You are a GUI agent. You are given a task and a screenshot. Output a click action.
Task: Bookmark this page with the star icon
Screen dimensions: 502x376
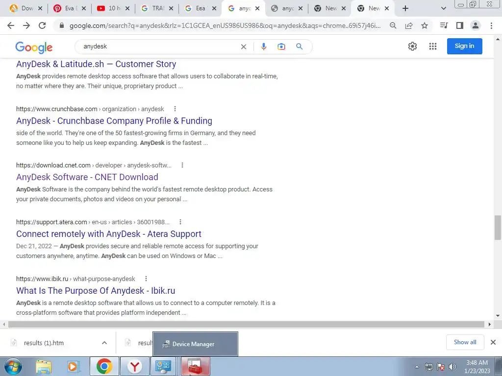425,25
